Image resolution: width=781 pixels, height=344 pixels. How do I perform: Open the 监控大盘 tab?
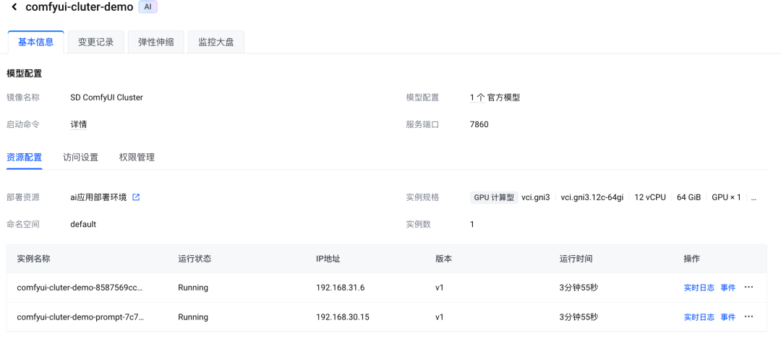(x=216, y=42)
